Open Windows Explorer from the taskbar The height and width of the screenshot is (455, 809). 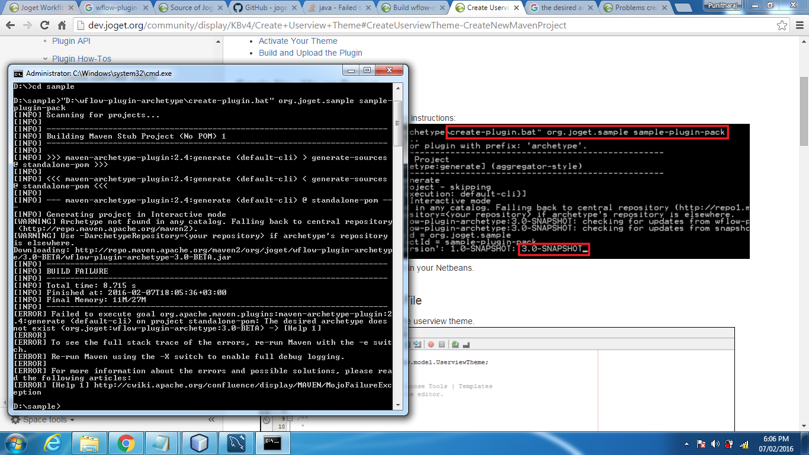tap(89, 443)
